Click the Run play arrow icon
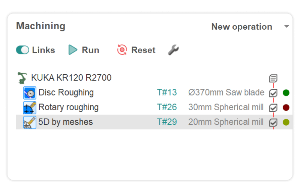 pyautogui.click(x=73, y=50)
